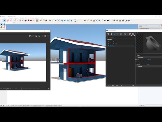Click the Previous view camera button
Image resolution: width=162 pixels, height=122 pixels.
tap(100, 20)
